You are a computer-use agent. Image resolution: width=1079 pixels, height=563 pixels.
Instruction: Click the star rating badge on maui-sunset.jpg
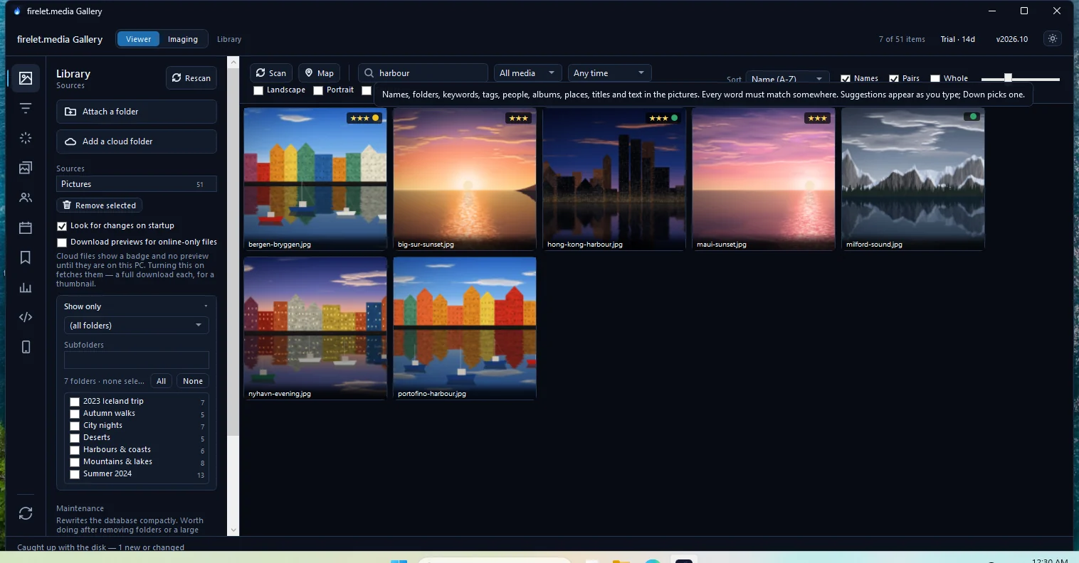point(817,118)
